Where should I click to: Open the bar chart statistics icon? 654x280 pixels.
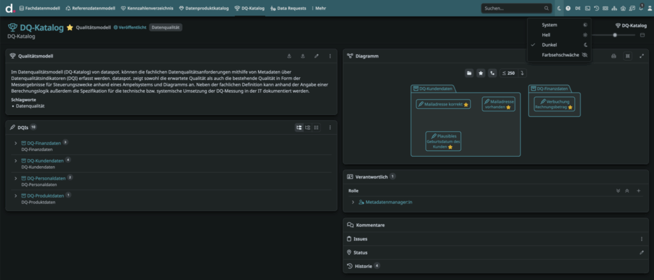pos(614,8)
